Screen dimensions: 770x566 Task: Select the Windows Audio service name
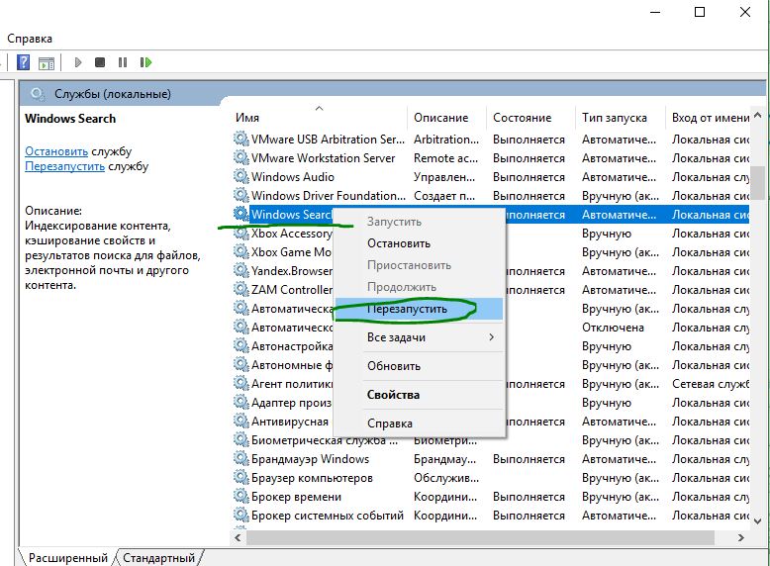293,177
